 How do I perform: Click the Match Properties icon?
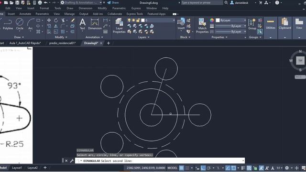tap(202, 26)
